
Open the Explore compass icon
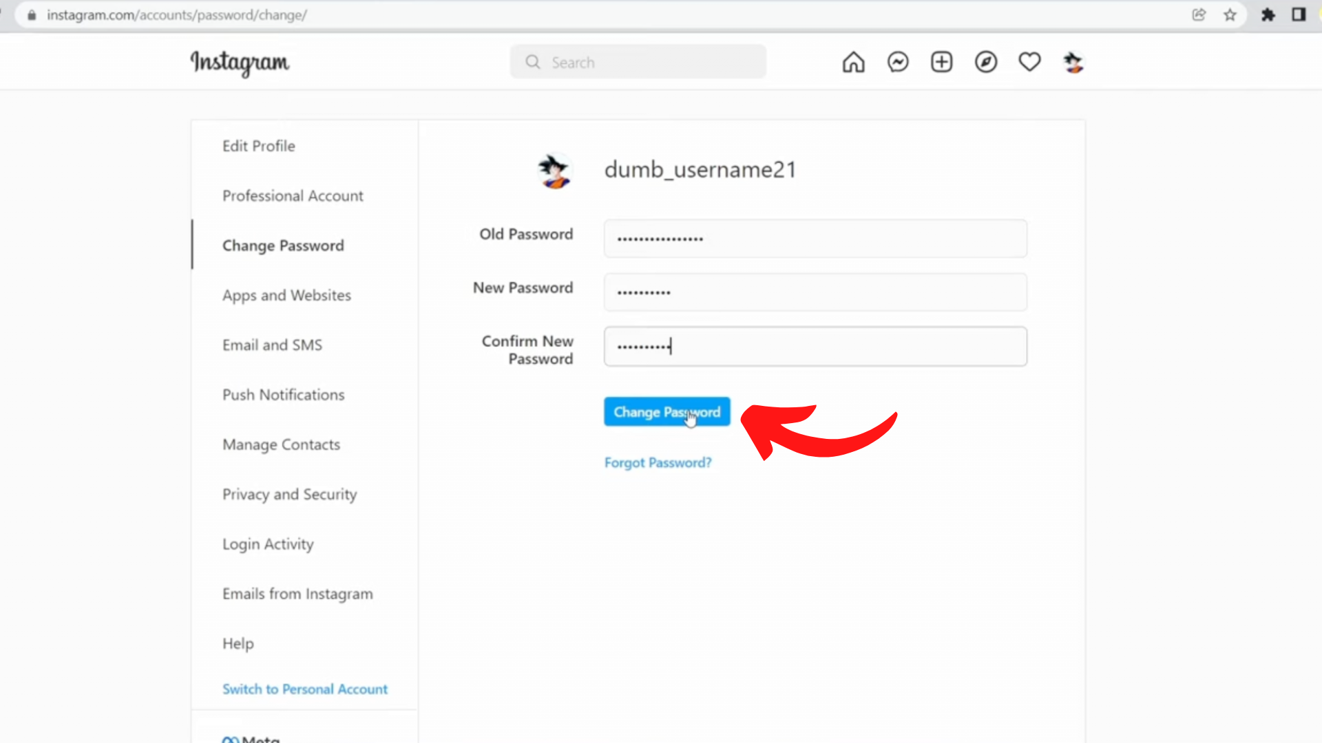tap(985, 62)
